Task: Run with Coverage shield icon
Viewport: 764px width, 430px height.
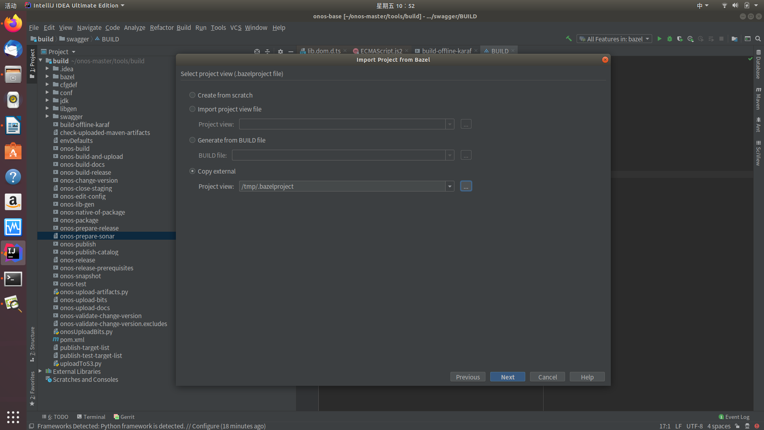Action: point(680,39)
